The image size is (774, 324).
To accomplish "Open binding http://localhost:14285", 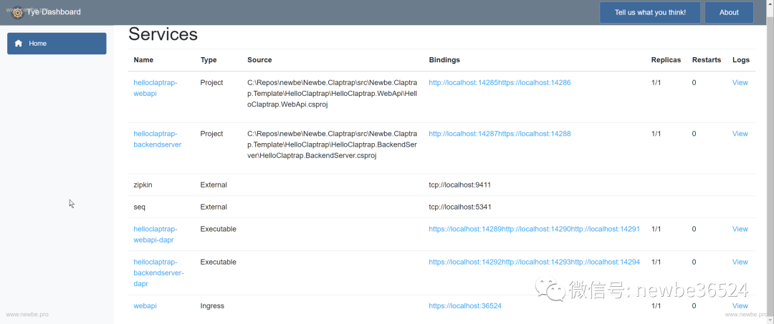I will coord(464,83).
